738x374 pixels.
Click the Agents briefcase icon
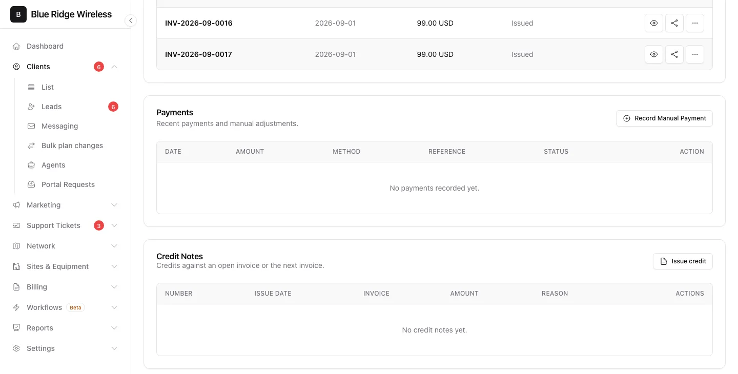[x=31, y=165]
